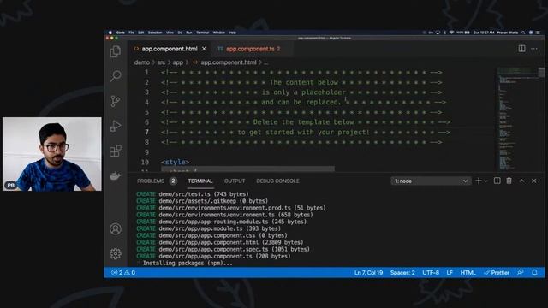Screen dimensions: 548x308
Task: Maximize the panel with up chevron
Action: (521, 181)
